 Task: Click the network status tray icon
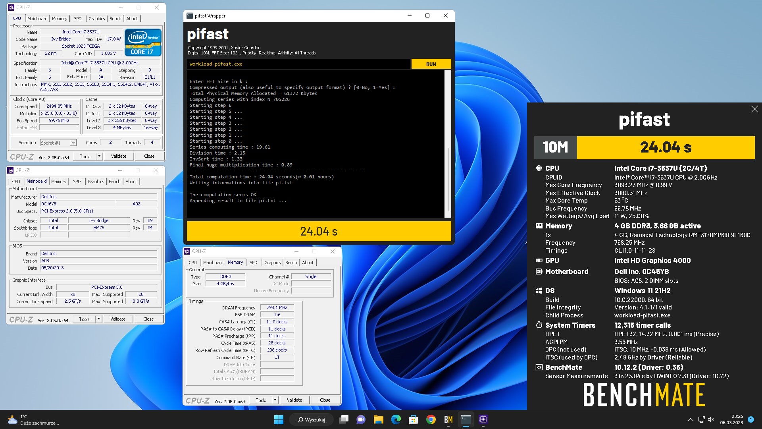[x=701, y=419]
